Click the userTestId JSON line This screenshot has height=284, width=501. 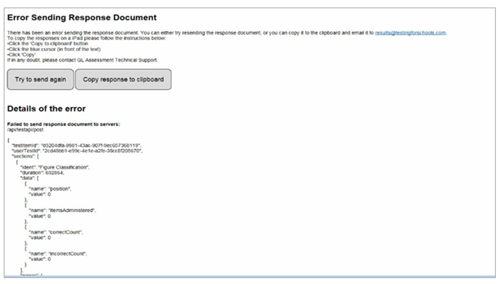tap(77, 151)
